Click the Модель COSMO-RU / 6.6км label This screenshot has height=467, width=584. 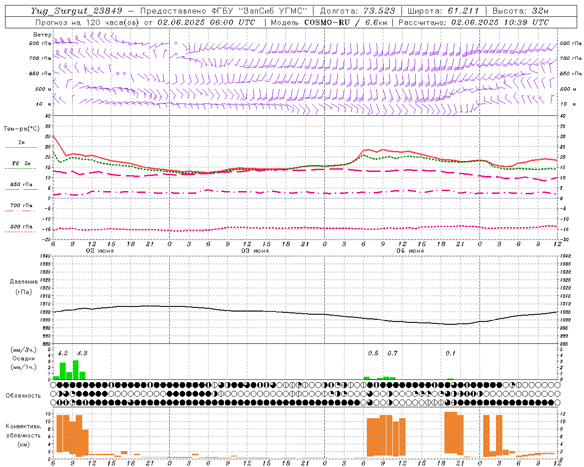[x=328, y=22]
